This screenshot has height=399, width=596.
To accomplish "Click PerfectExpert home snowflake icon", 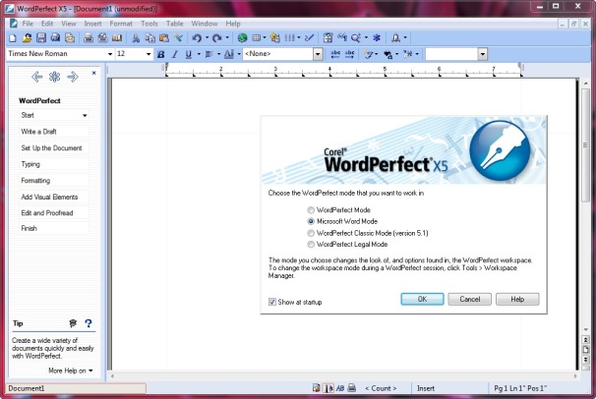I will click(x=54, y=77).
